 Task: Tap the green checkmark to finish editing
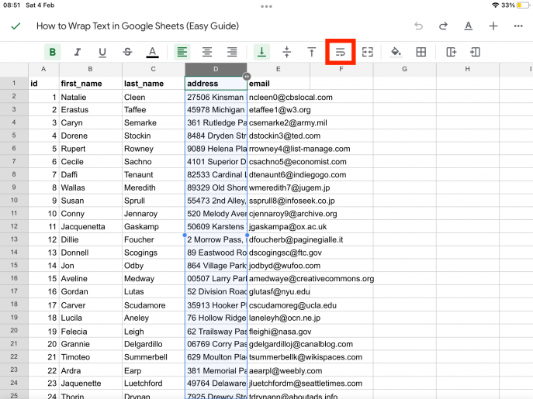point(16,26)
